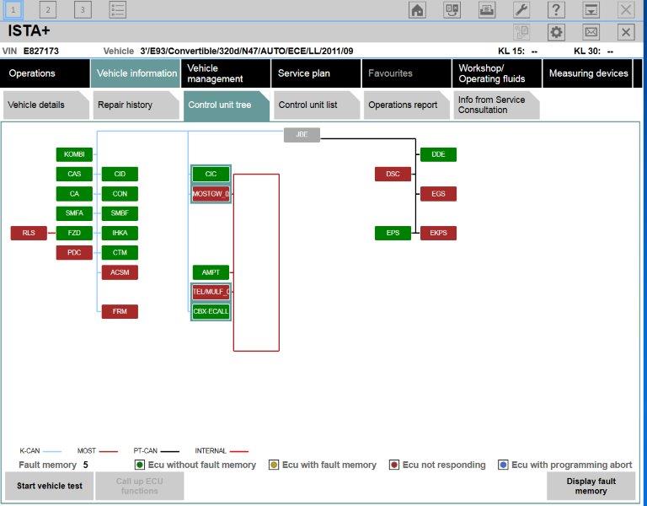
Task: Click the printer icon in top toolbar
Action: tap(487, 10)
